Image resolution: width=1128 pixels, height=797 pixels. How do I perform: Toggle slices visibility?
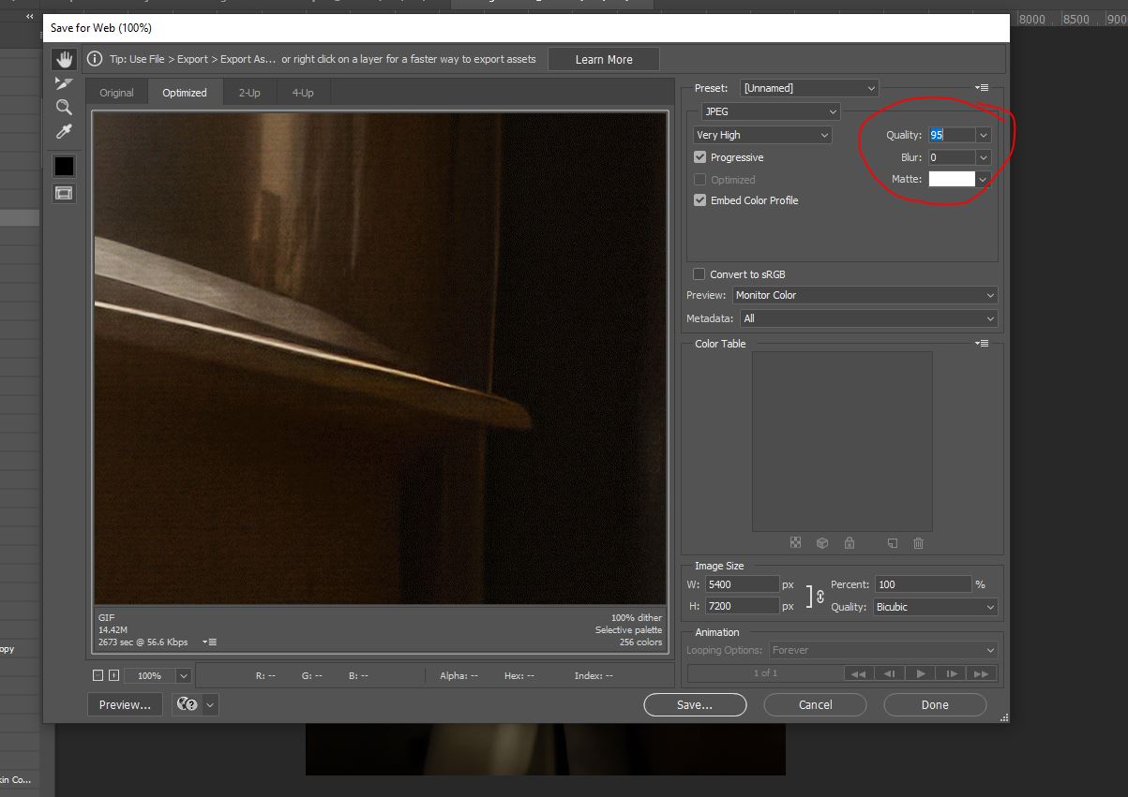click(x=63, y=192)
